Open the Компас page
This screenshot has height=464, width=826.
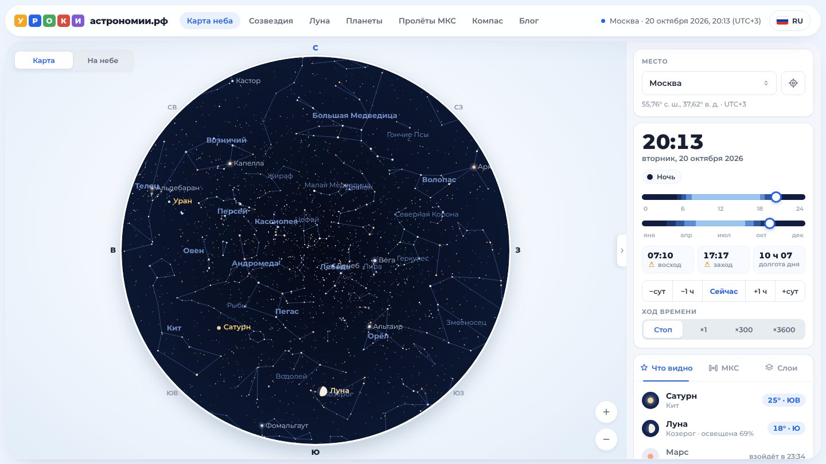(488, 21)
